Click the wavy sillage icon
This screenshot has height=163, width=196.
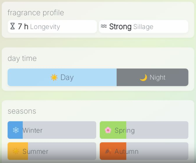tap(104, 26)
